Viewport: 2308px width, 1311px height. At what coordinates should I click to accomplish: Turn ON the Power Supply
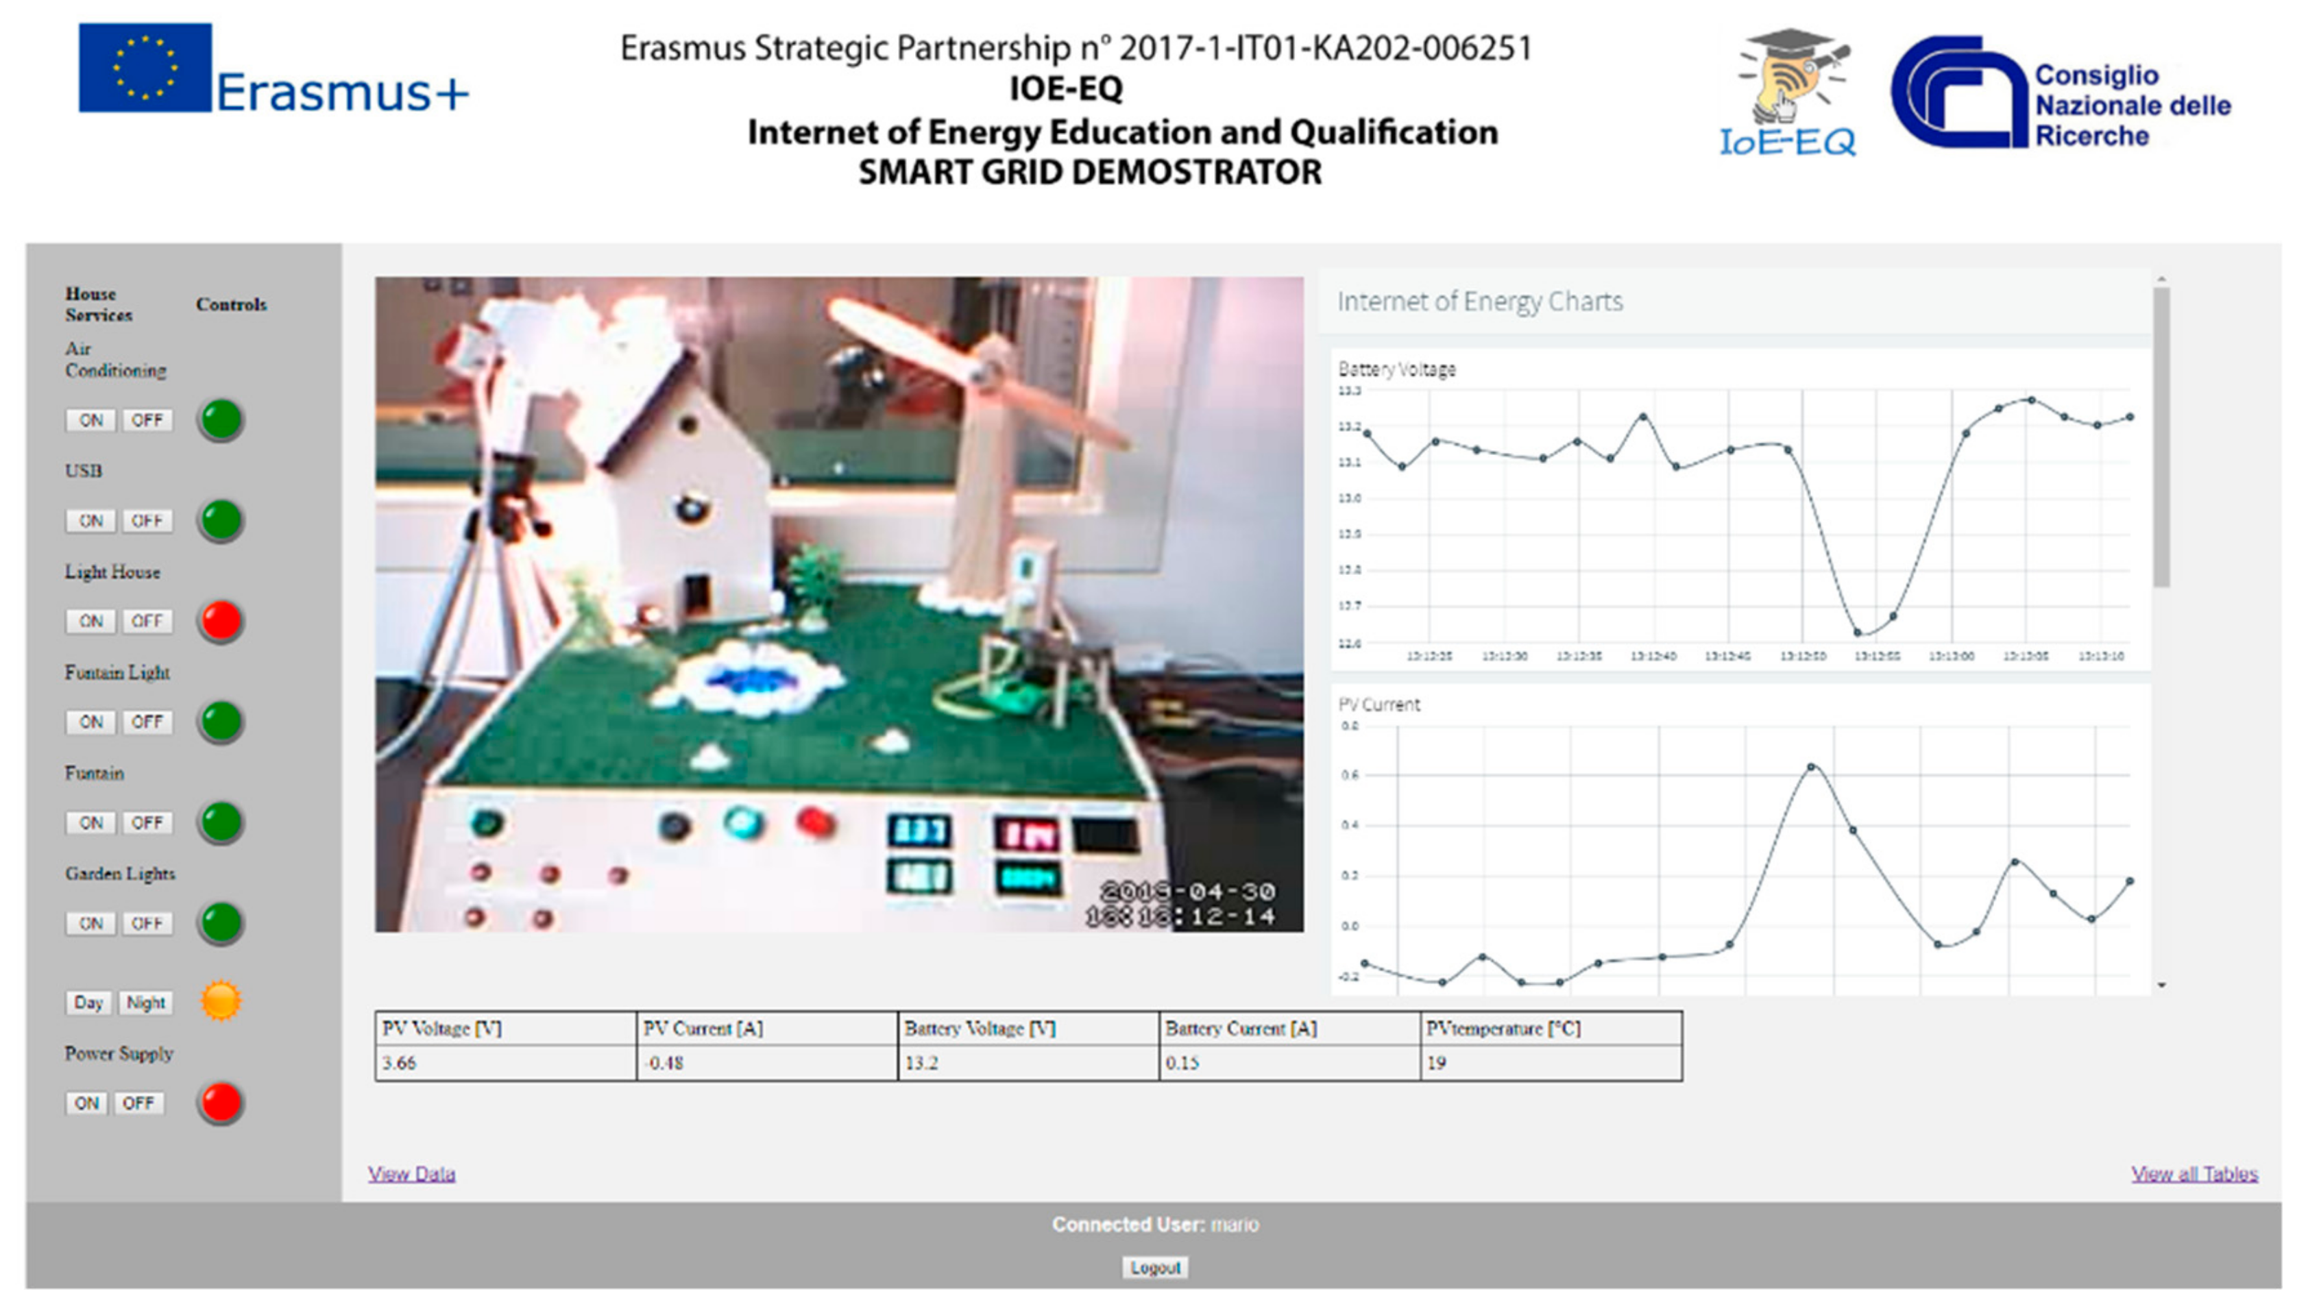(x=86, y=1104)
